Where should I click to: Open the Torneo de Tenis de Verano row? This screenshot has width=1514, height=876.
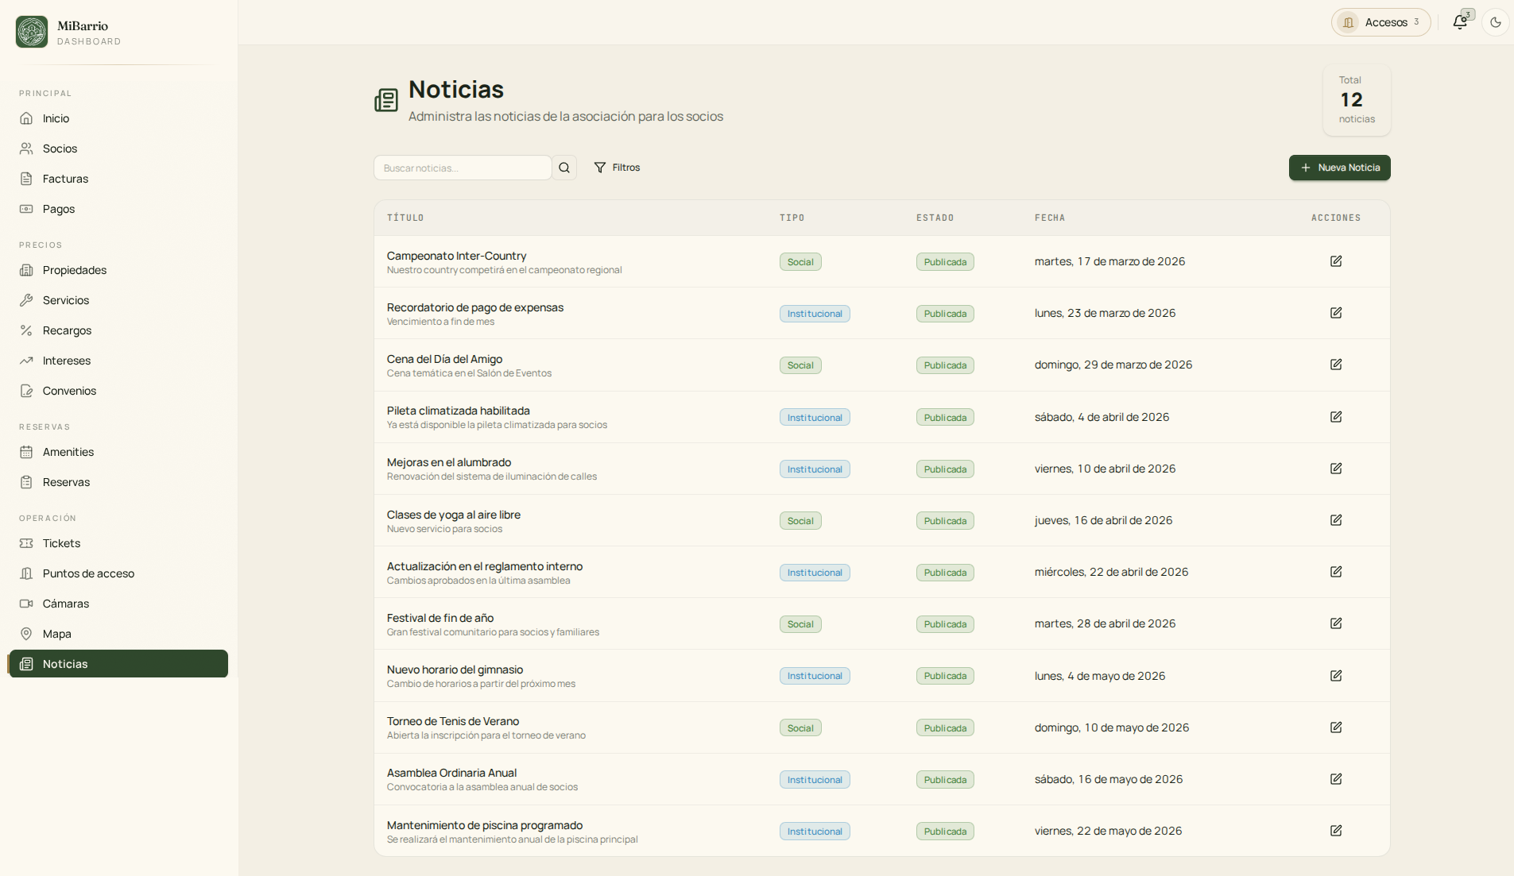(882, 727)
